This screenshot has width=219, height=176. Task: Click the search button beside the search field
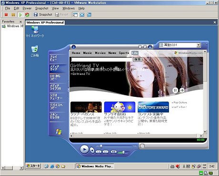138,60
